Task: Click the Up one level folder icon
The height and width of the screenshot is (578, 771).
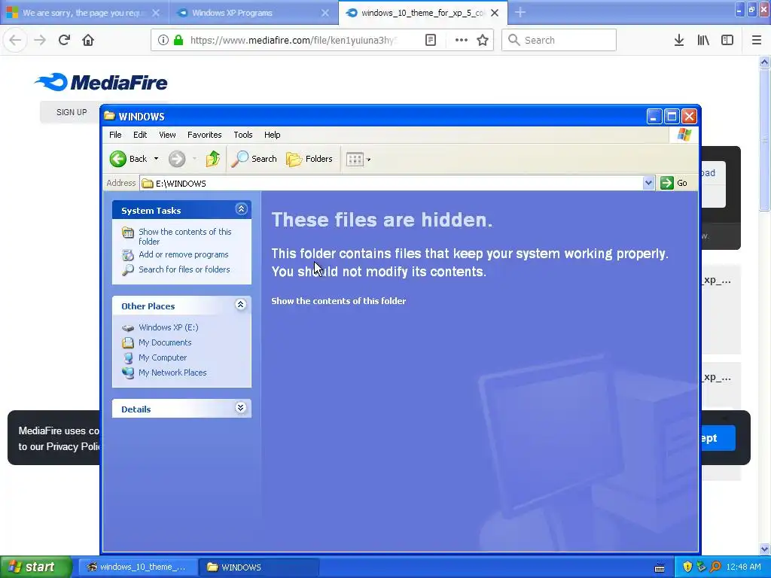Action: [x=212, y=159]
